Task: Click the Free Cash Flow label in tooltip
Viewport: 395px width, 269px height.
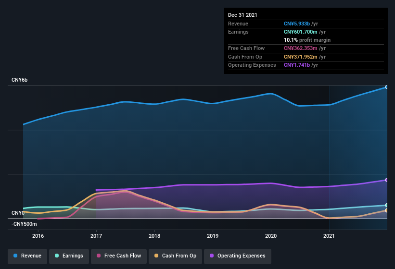Action: click(246, 48)
